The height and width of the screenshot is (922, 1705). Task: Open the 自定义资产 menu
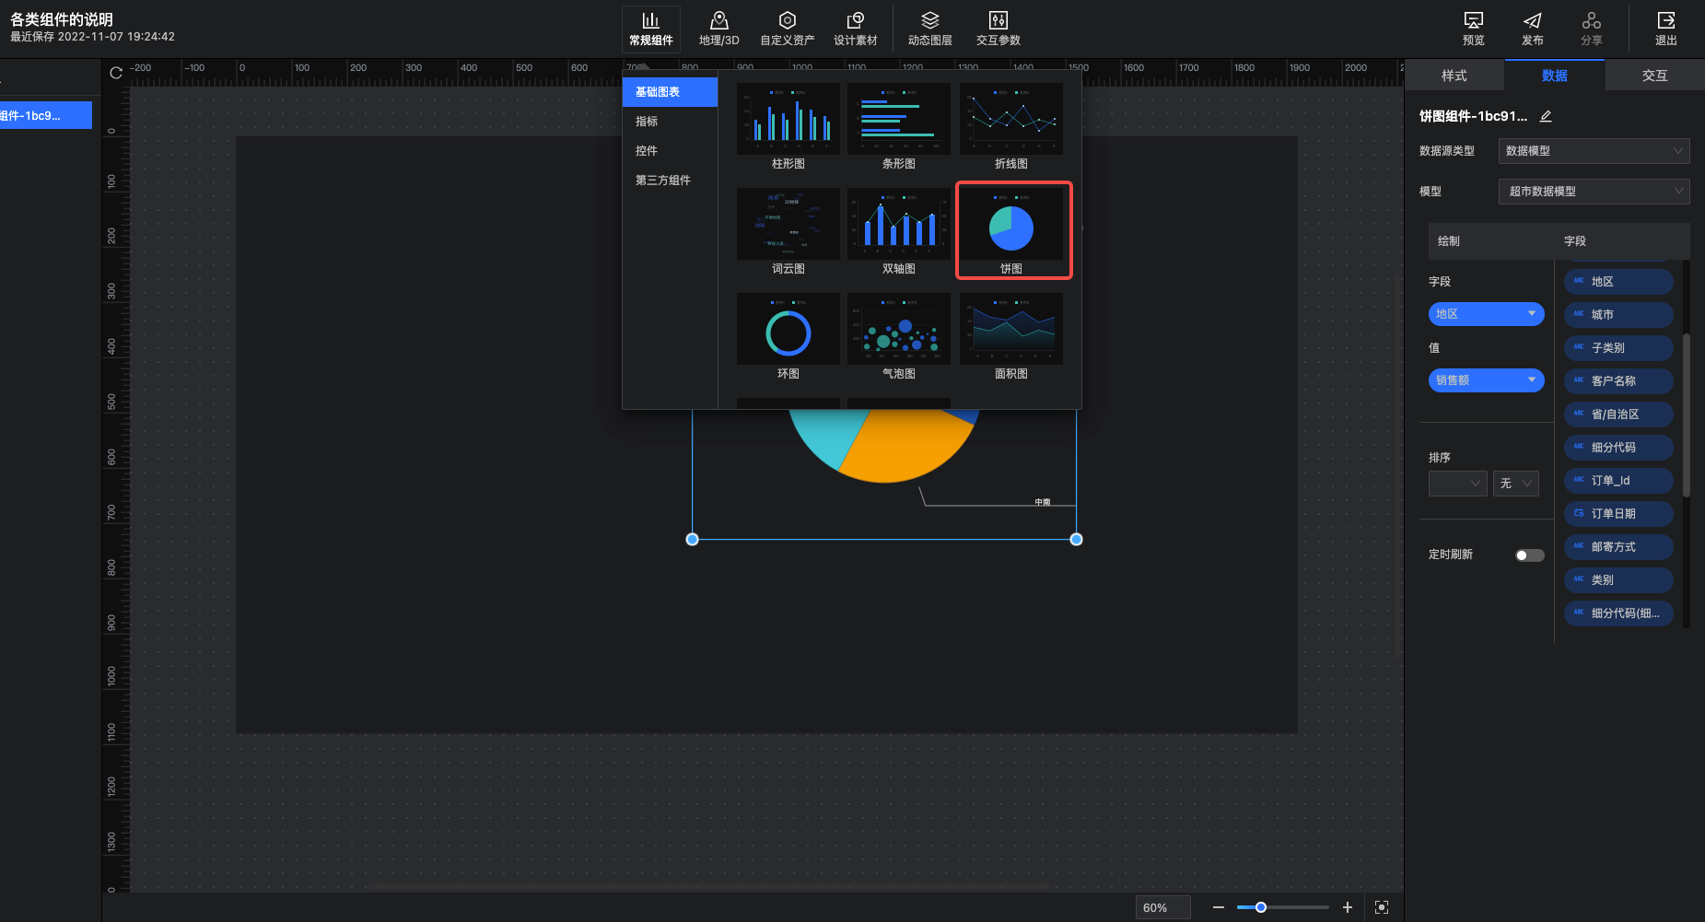pos(787,29)
